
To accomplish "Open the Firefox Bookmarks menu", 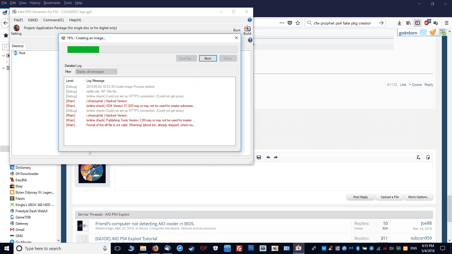I will click(52, 3).
